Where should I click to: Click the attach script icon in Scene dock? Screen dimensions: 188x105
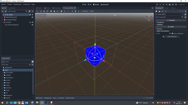click(29, 11)
